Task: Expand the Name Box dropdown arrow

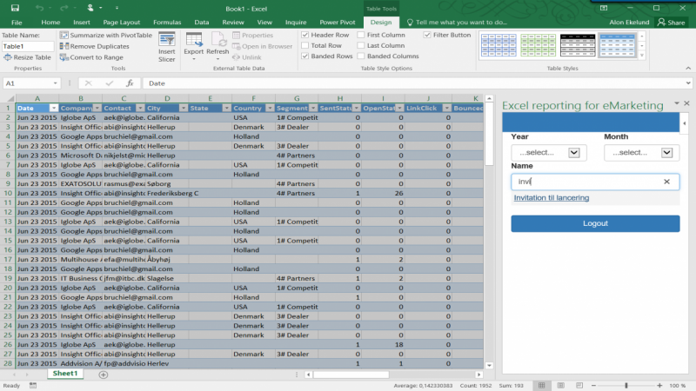Action: (55, 83)
